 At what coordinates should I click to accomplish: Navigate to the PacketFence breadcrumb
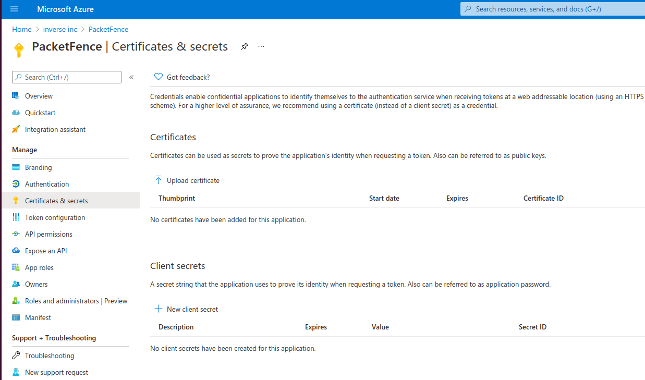click(x=108, y=29)
